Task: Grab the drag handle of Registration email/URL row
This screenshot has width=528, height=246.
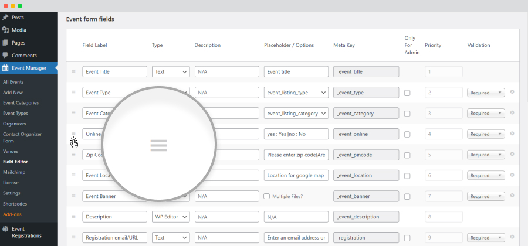Action: click(73, 237)
